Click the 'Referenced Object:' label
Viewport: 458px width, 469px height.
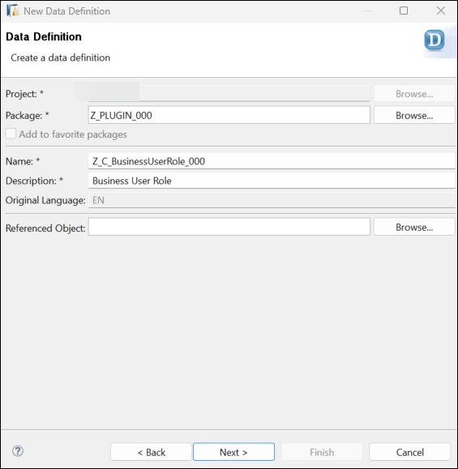point(45,228)
